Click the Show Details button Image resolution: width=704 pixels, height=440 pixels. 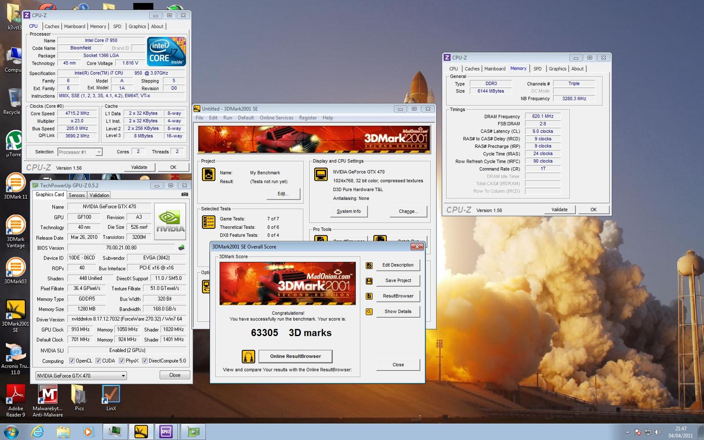(x=398, y=312)
